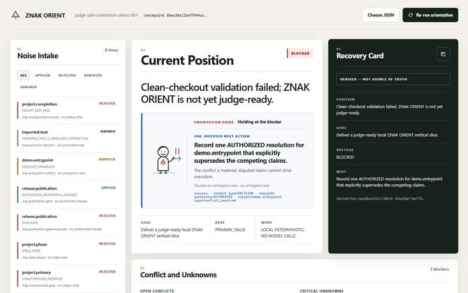The image size is (468, 293).
Task: Open the demo.entrypoint disputed item
Action: [68, 166]
